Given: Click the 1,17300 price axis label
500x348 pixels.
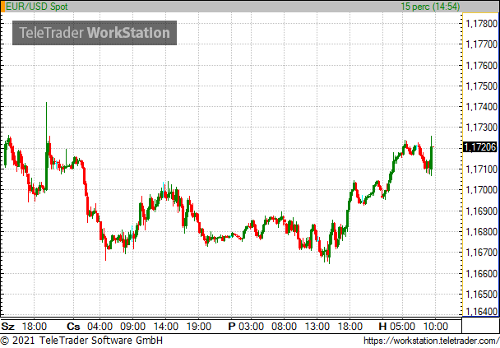Looking at the screenshot, I should click(482, 128).
